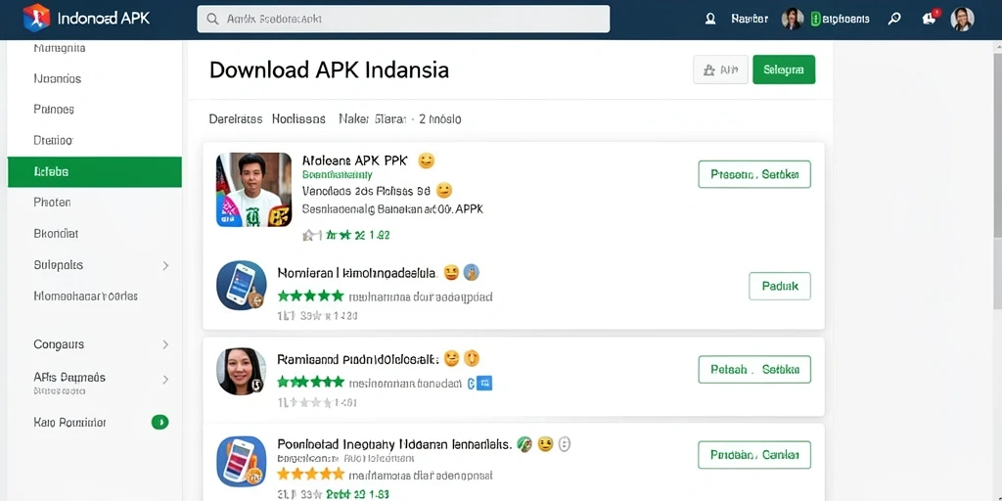Click the header magnifier icon

[894, 19]
